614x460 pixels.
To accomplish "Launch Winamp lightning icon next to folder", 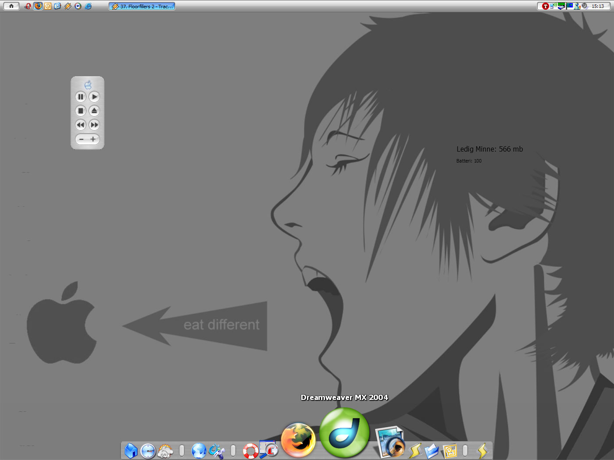I will coord(415,451).
